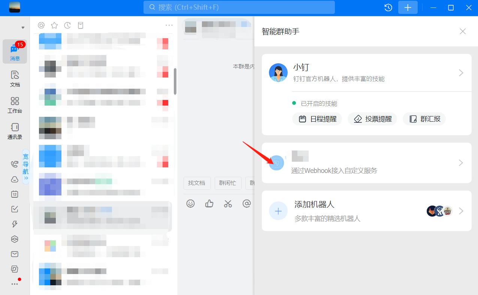This screenshot has height=295, width=478.
Task: Open the history clock icon in title bar
Action: point(388,7)
